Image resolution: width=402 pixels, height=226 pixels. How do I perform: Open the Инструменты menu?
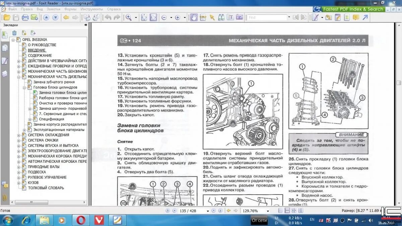click(x=92, y=9)
